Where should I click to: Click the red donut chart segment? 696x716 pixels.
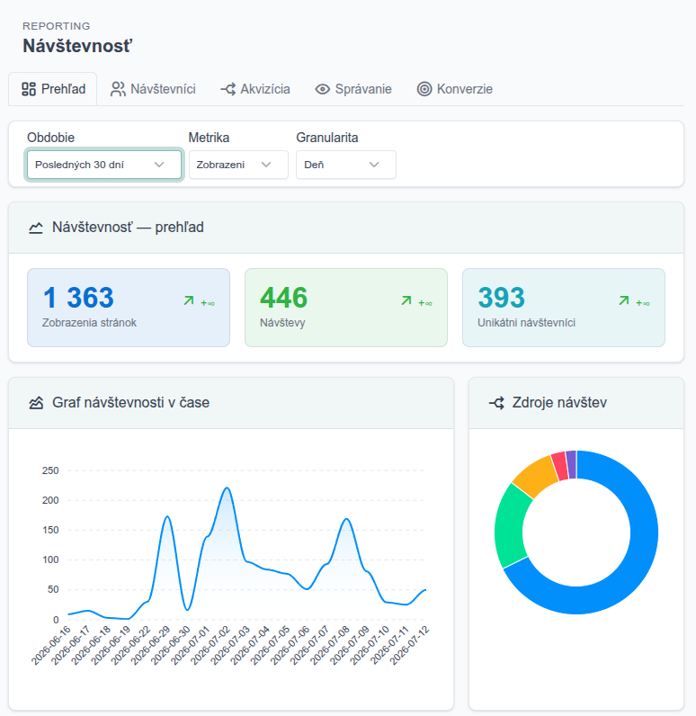tap(560, 466)
